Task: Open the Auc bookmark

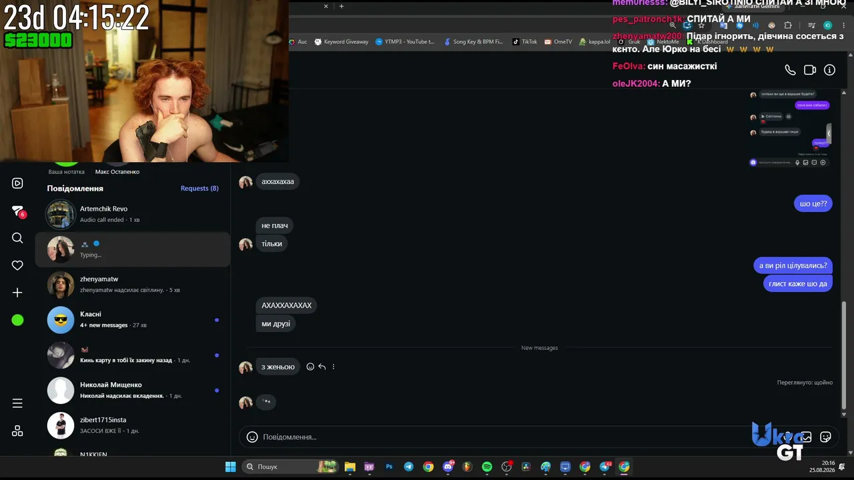Action: pos(298,41)
